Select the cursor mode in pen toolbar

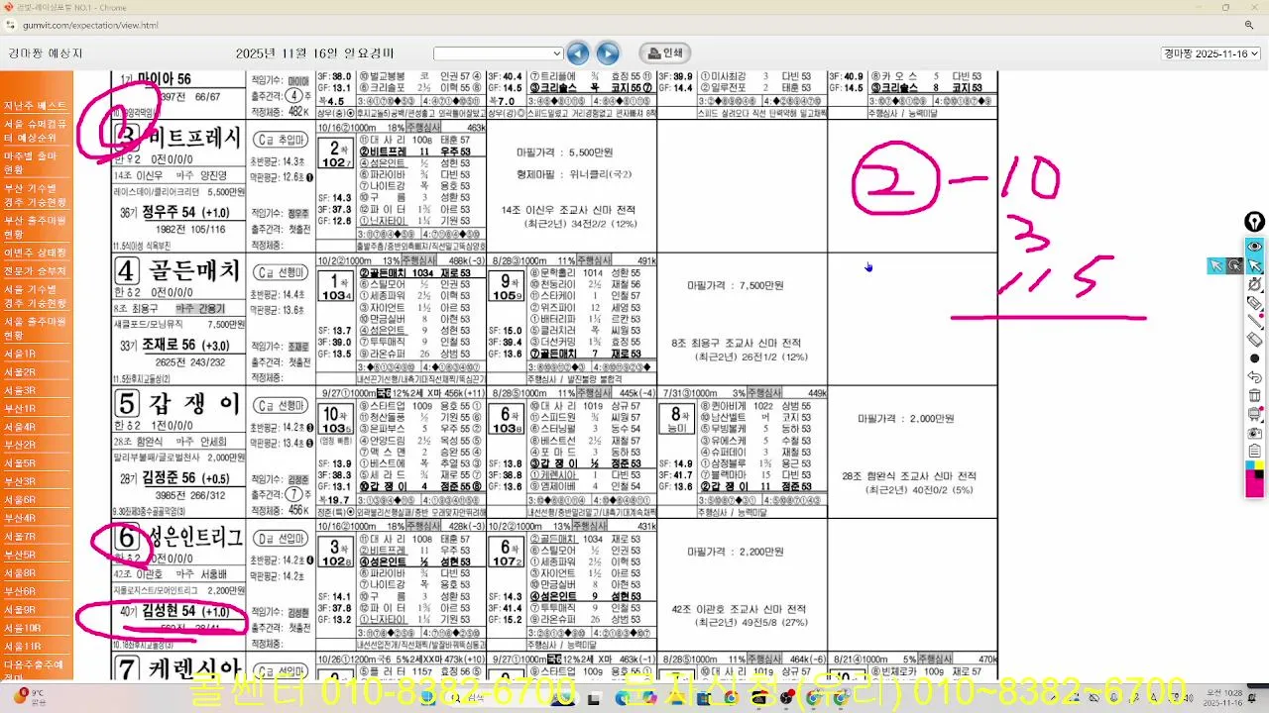[x=1255, y=265]
